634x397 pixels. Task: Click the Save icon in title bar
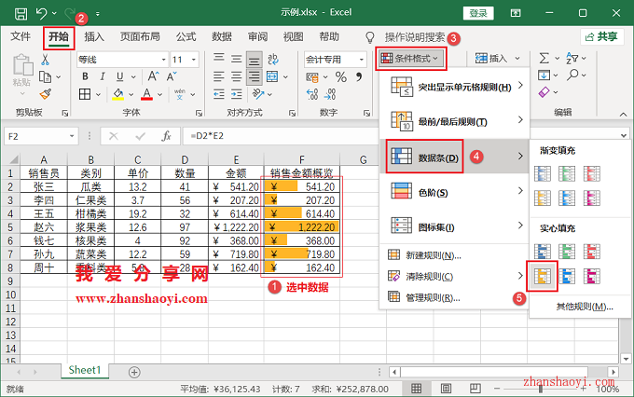point(21,14)
